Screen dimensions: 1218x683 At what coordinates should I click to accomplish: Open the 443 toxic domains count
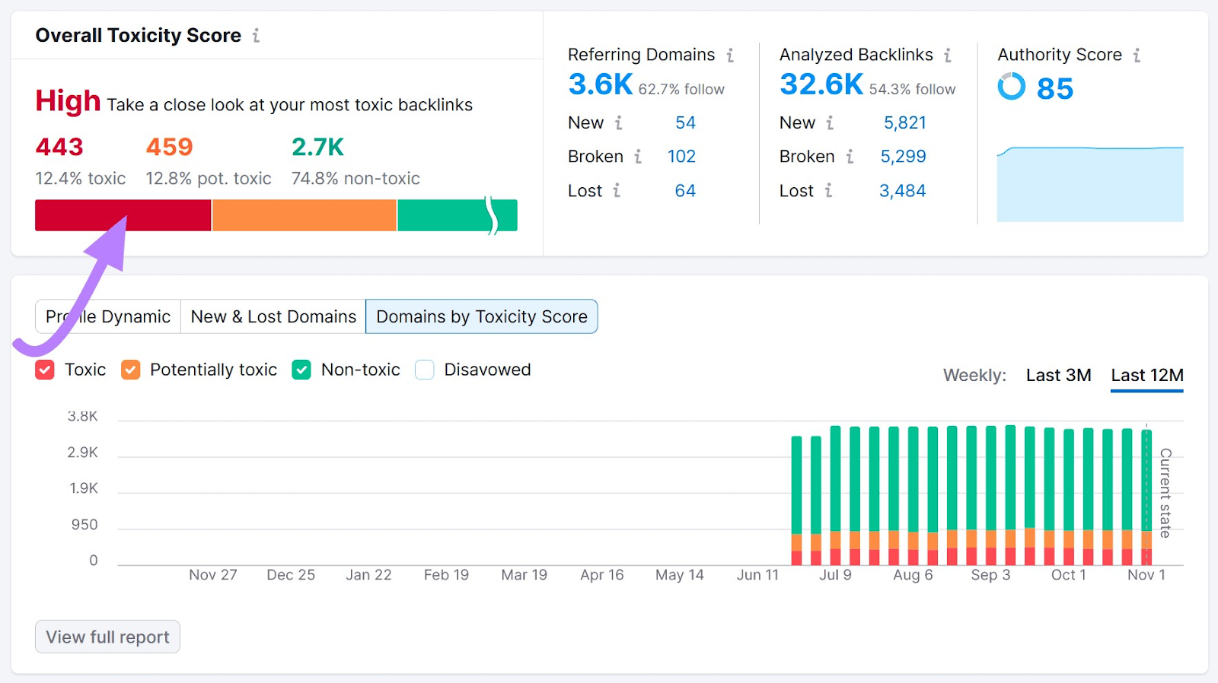coord(59,147)
